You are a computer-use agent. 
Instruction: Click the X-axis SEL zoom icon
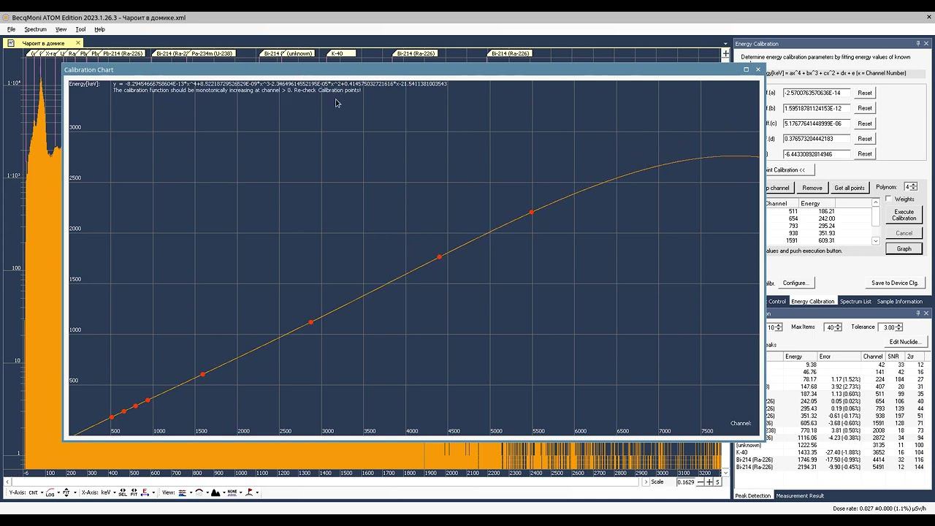[123, 492]
